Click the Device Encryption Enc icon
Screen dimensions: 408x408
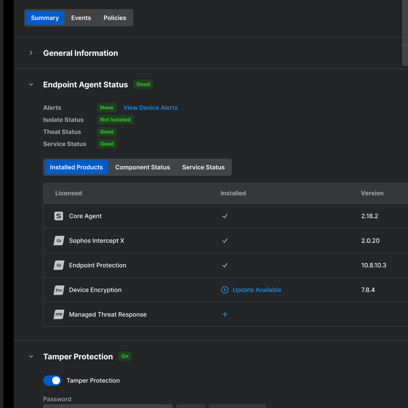coord(59,290)
